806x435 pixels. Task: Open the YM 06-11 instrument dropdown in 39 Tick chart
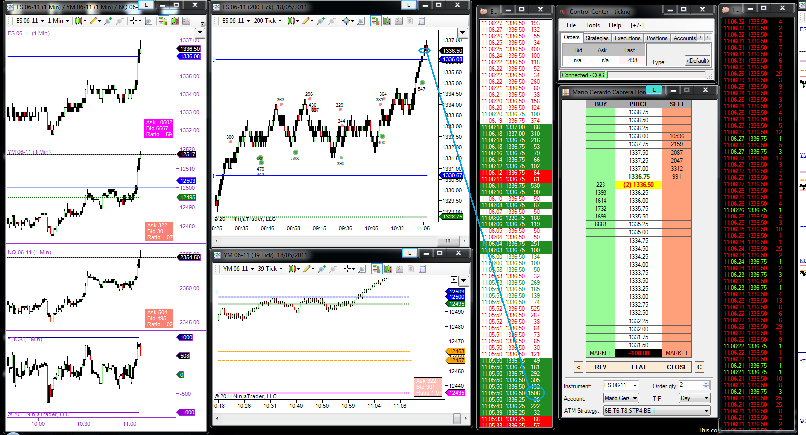pyautogui.click(x=238, y=269)
